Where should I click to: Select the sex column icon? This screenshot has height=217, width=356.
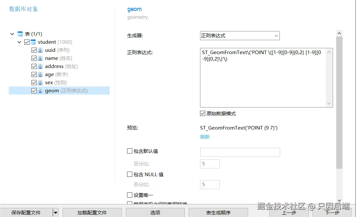[41, 82]
